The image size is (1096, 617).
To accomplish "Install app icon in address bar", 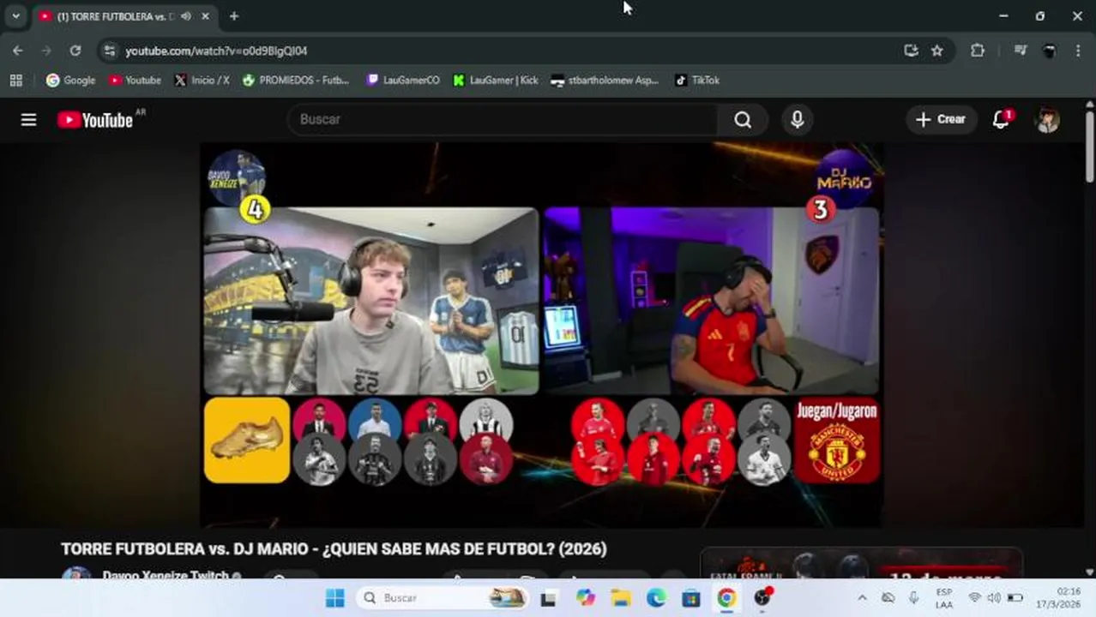I will coord(911,51).
